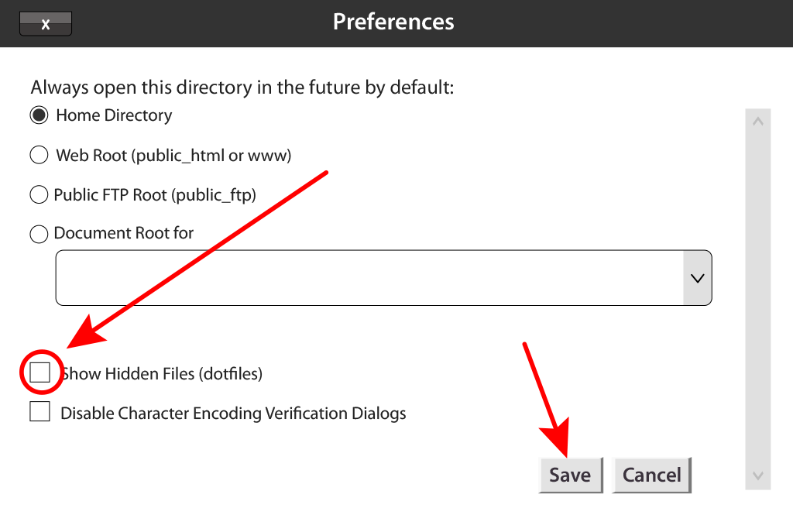The width and height of the screenshot is (793, 508).
Task: Click the Preferences title text
Action: [393, 22]
